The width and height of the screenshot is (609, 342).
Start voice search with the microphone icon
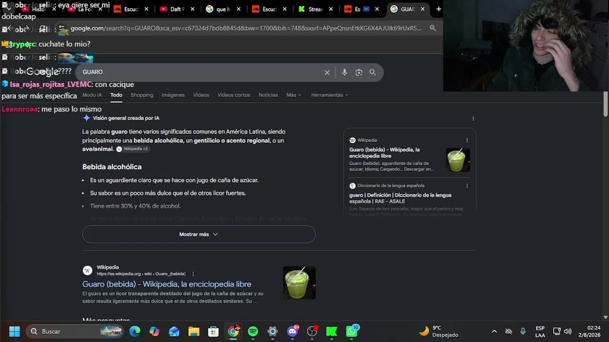[x=344, y=72]
